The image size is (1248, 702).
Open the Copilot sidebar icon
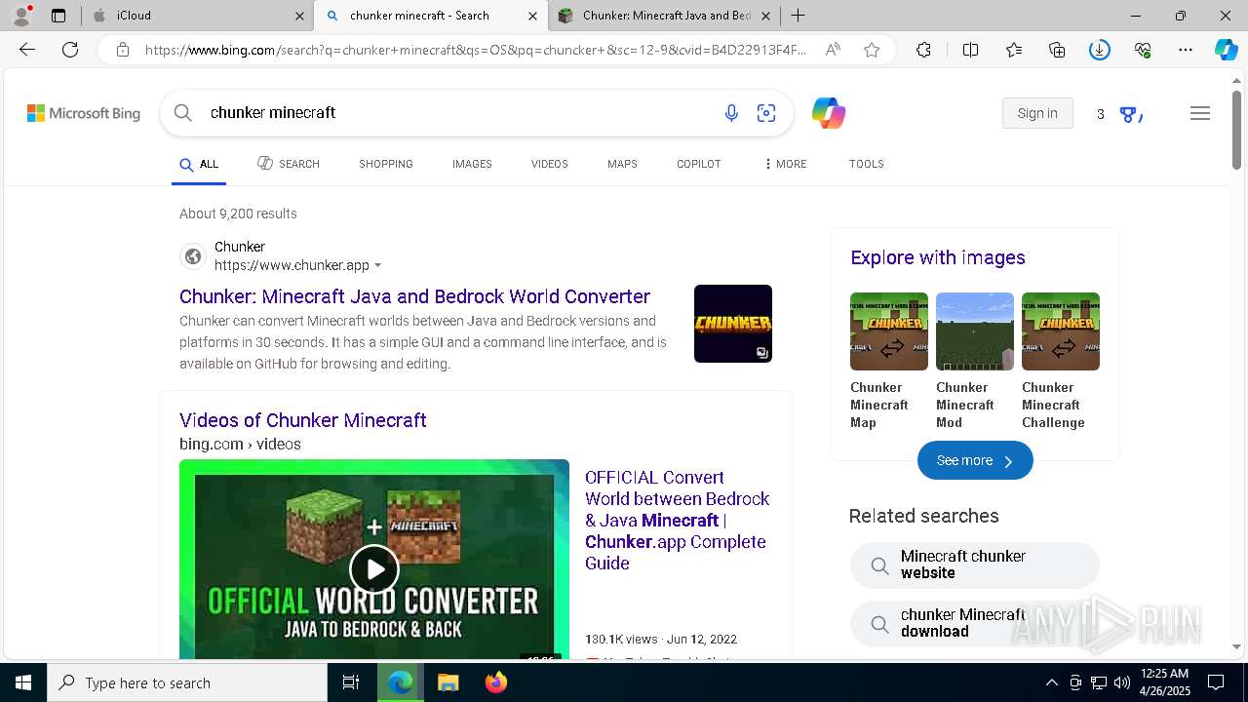[1227, 50]
